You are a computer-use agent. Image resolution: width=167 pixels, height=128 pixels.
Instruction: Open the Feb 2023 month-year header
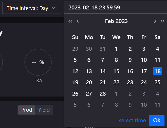(x=116, y=21)
